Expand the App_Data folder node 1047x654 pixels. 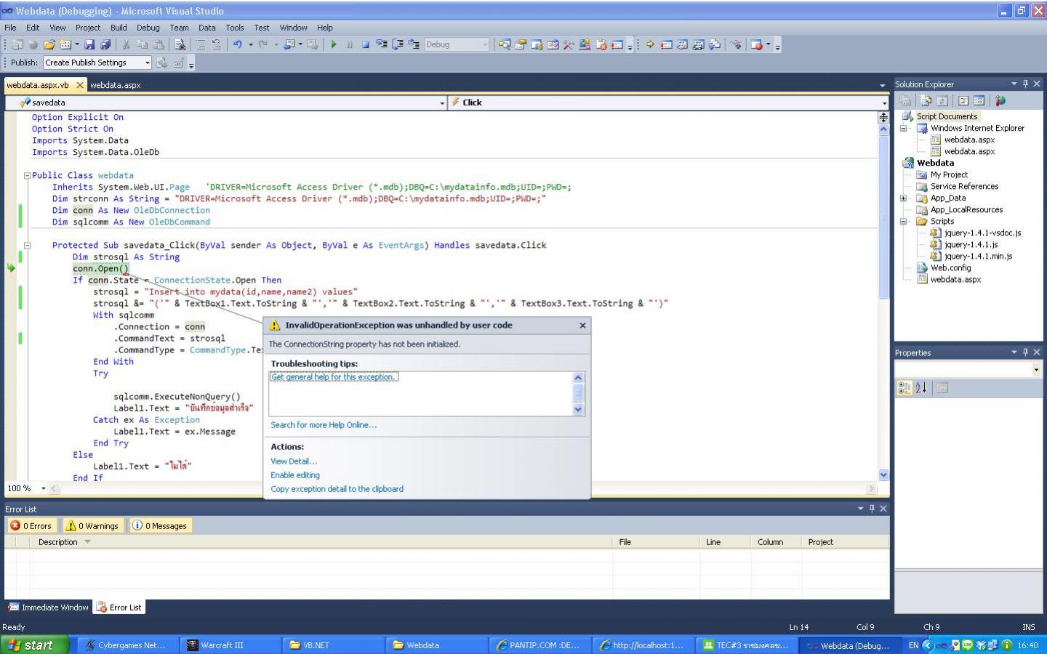pyautogui.click(x=904, y=198)
